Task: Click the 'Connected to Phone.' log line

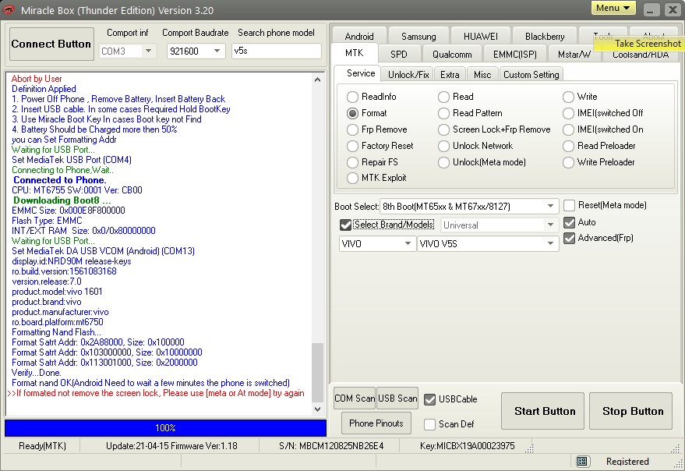Action: (60, 180)
